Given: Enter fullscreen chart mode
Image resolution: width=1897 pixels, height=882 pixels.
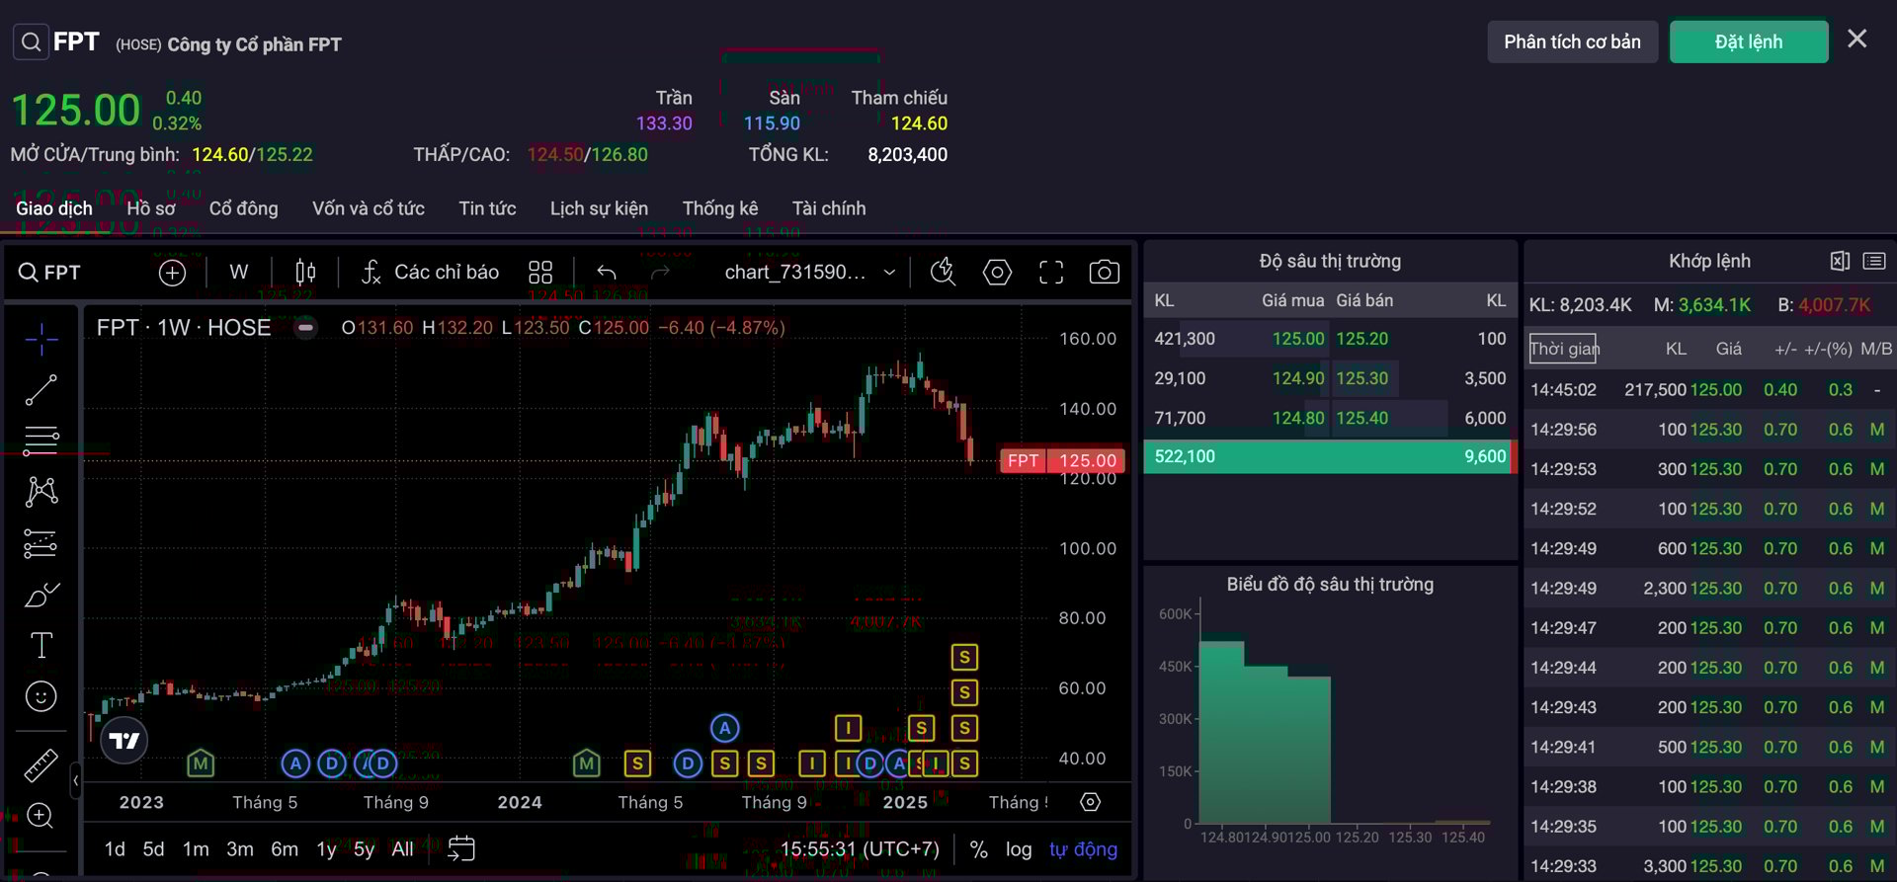Looking at the screenshot, I should point(1051,272).
